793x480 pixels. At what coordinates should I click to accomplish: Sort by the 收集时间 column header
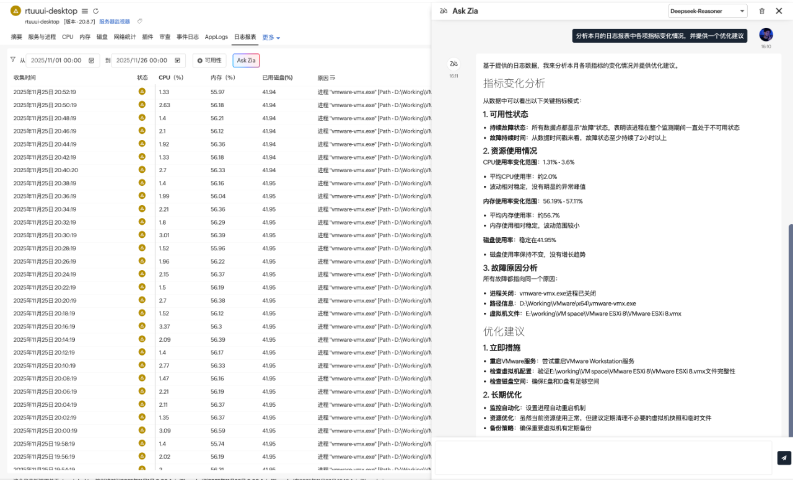tap(25, 78)
